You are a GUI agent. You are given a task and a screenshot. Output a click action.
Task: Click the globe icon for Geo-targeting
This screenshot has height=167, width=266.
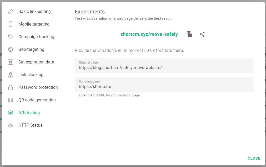click(x=11, y=49)
